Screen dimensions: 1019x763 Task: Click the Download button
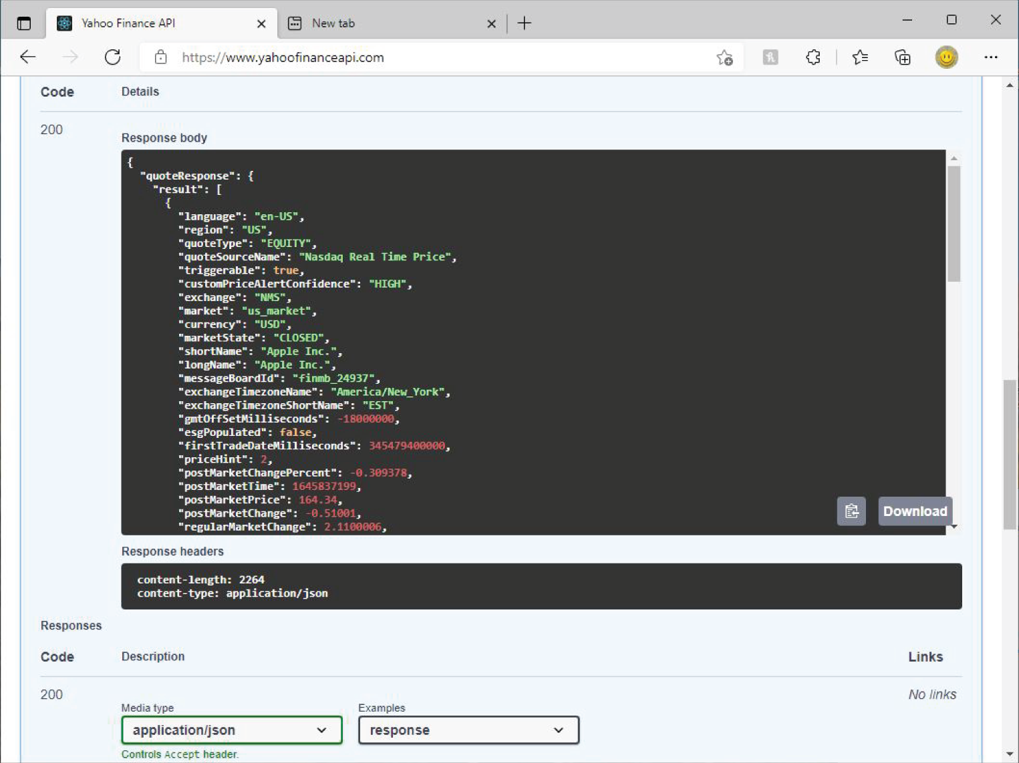(915, 511)
